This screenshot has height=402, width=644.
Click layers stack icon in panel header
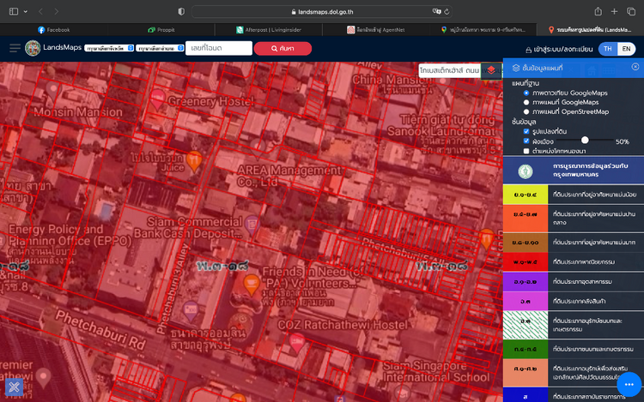[516, 68]
